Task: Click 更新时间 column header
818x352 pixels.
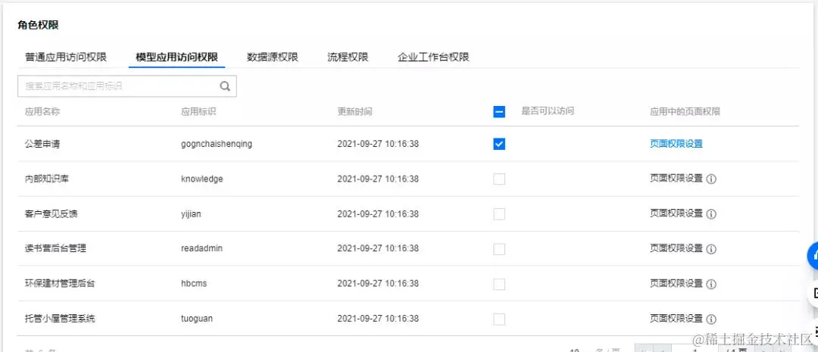Action: (x=354, y=111)
